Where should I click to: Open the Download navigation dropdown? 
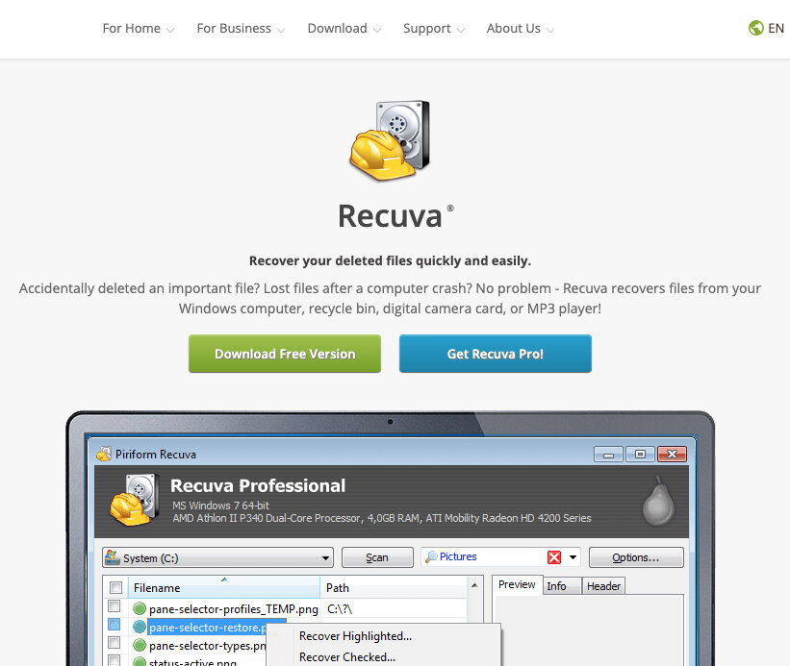click(x=344, y=29)
